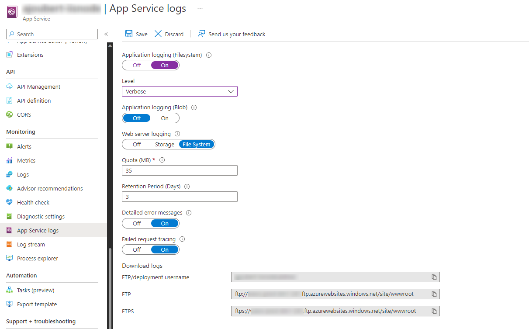Screen dimensions: 529x329
Task: Collapse the sidebar with the double chevron
Action: [x=106, y=34]
